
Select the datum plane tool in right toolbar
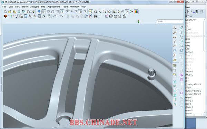(175, 37)
